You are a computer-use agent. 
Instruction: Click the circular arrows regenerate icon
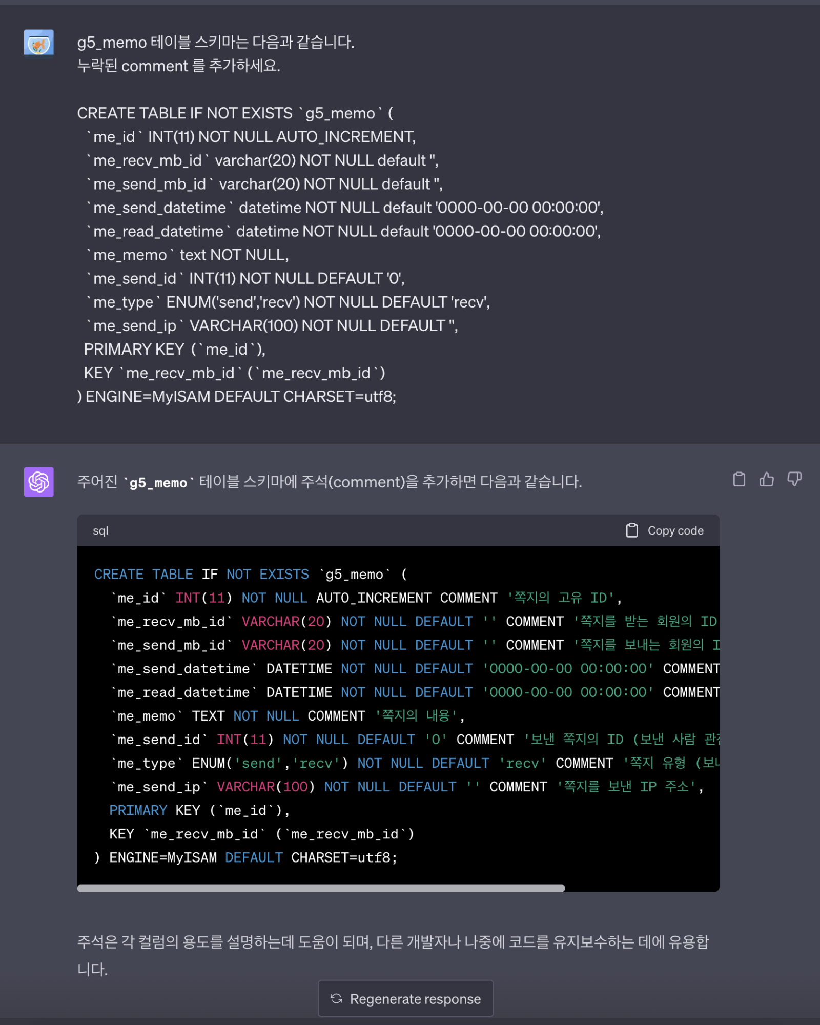coord(336,998)
